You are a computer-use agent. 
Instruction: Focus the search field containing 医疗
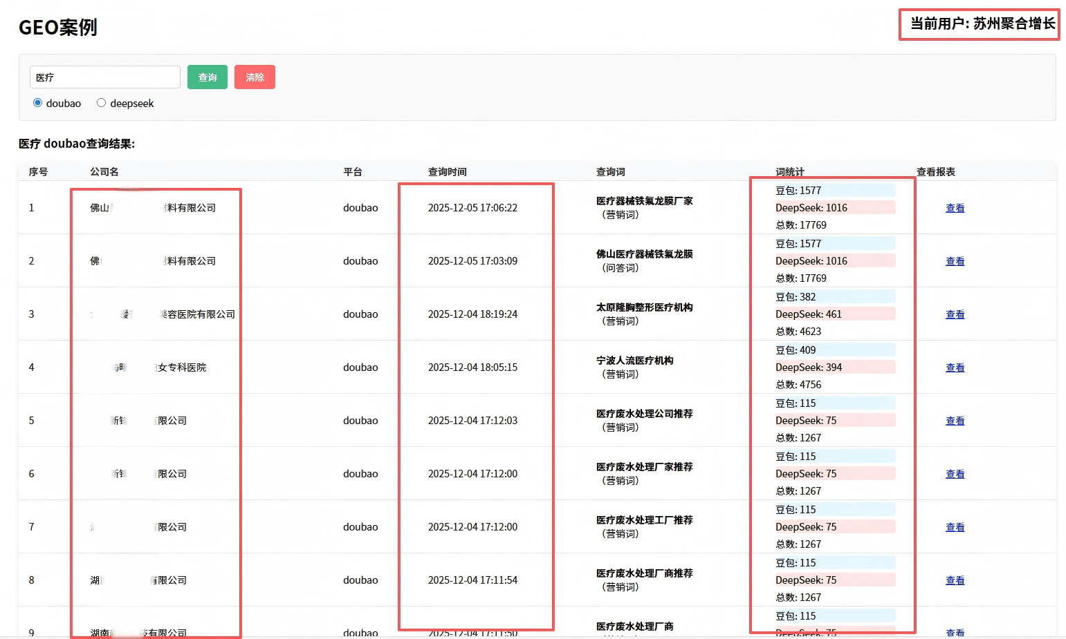point(104,77)
